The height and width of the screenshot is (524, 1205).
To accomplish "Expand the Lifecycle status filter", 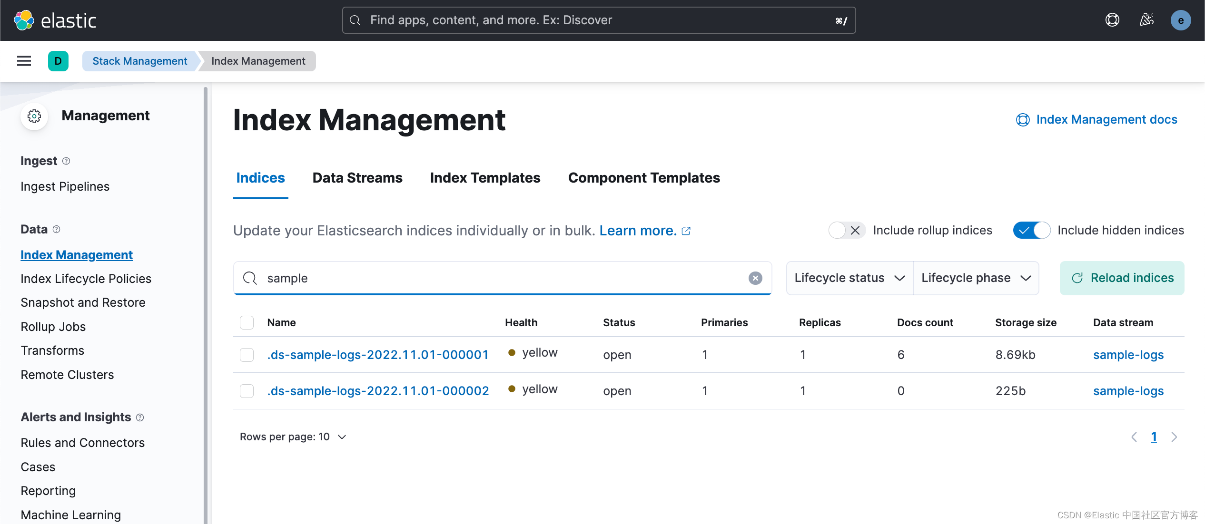I will [x=849, y=278].
